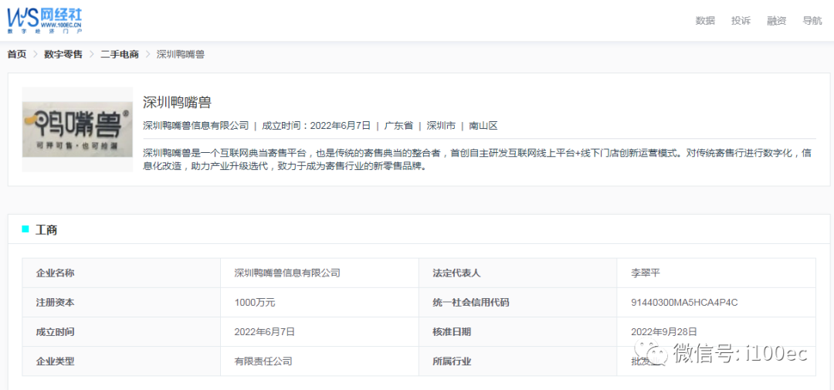Click 成立时间：2022年6月7日 in header
This screenshot has width=834, height=390.
point(316,126)
